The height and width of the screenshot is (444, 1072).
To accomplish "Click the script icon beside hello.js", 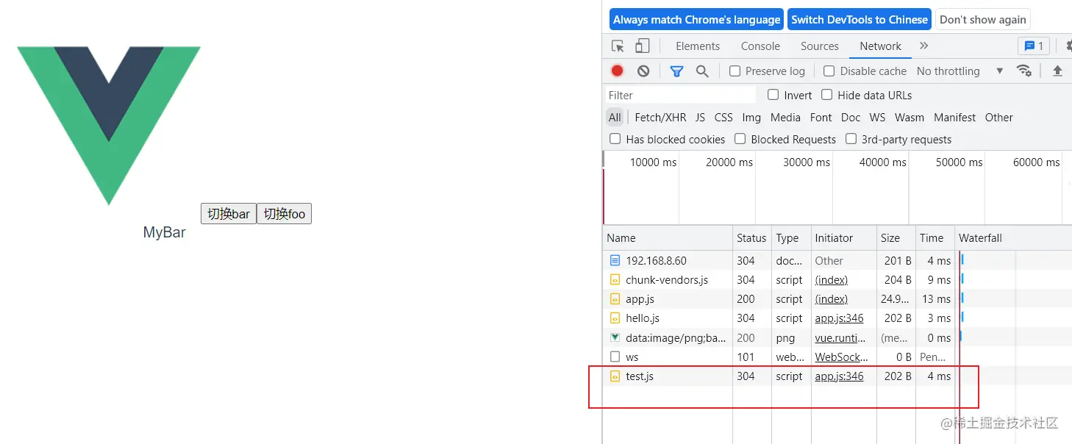I will 615,318.
